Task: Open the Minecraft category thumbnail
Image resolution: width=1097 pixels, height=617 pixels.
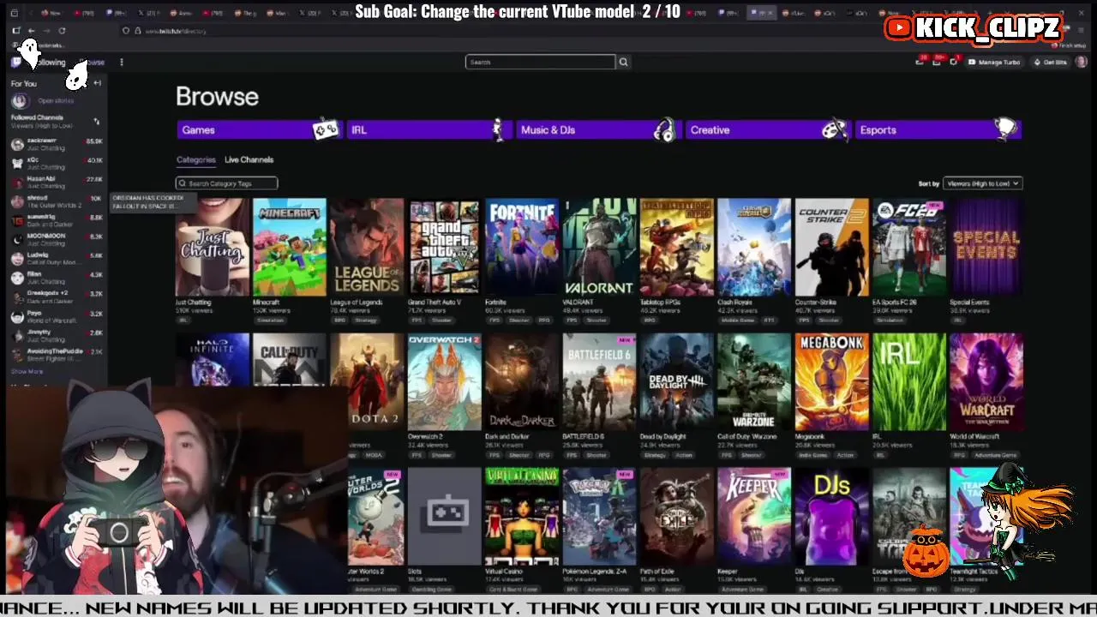Action: (290, 248)
